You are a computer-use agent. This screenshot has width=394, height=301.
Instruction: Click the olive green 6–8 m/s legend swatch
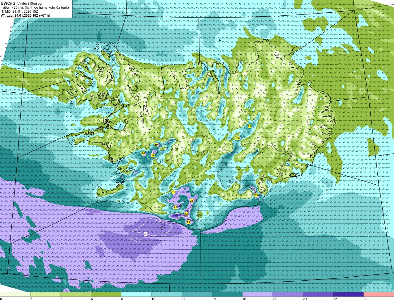(x=106, y=294)
